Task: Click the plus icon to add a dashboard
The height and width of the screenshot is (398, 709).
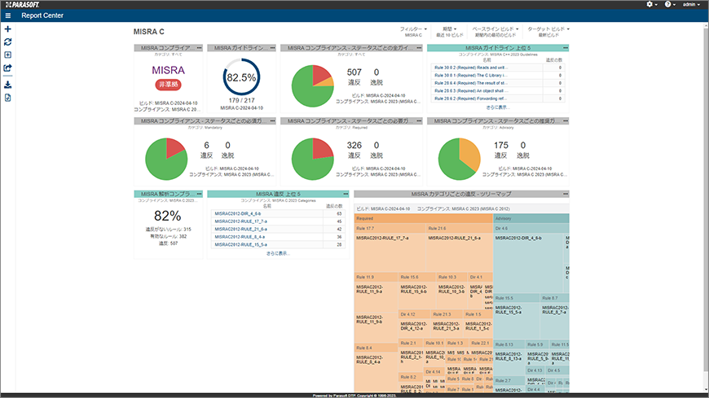Action: pyautogui.click(x=7, y=29)
